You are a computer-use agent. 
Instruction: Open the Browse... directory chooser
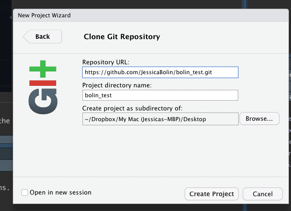click(259, 119)
